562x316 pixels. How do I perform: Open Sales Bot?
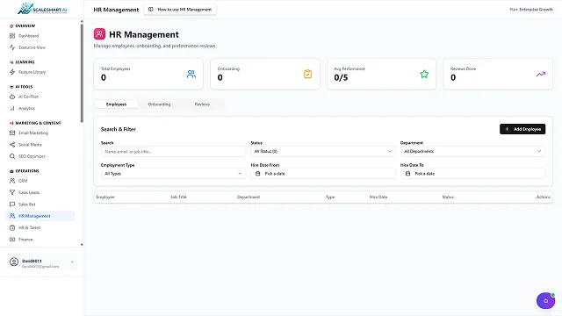coord(40,205)
